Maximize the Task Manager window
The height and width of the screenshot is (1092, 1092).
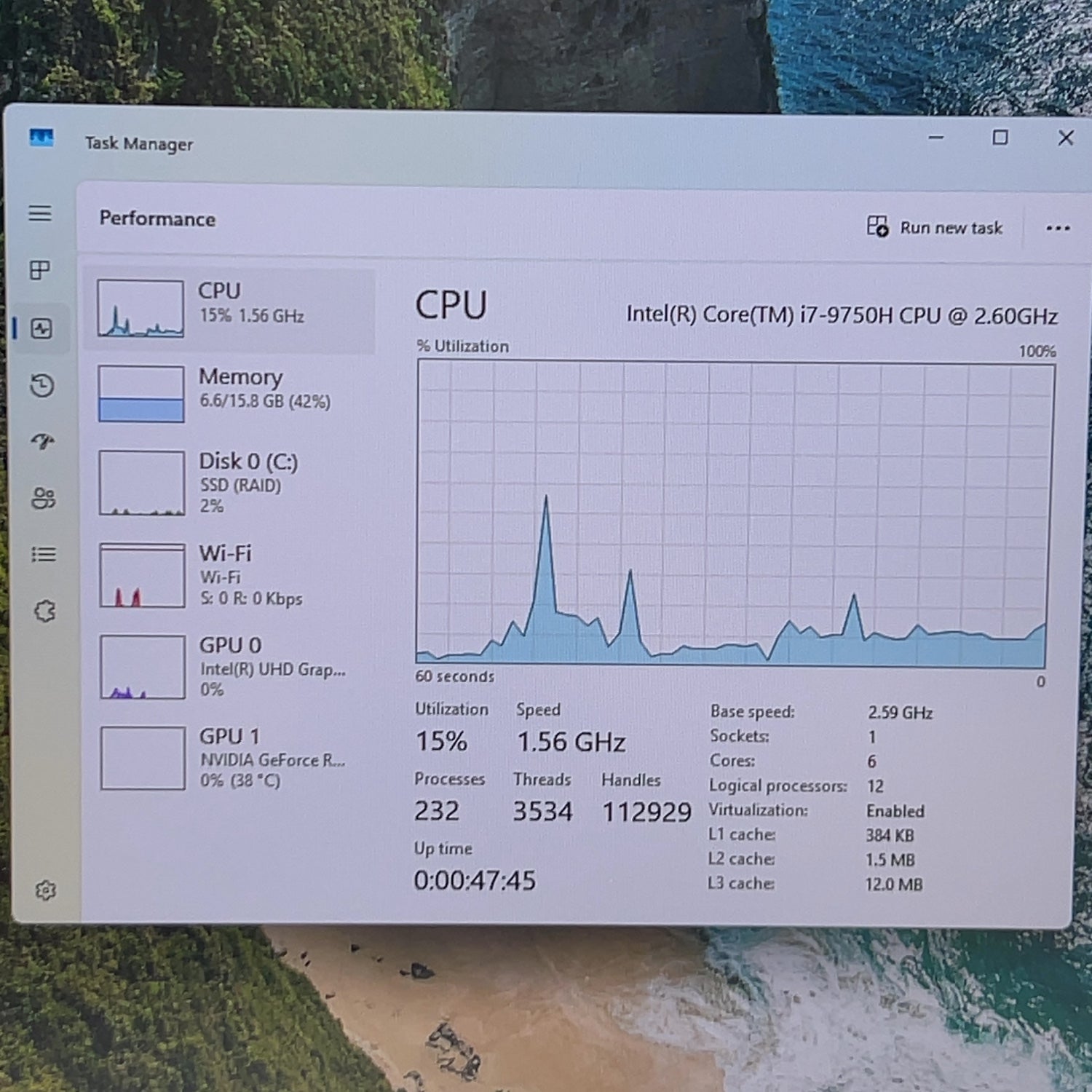[1000, 137]
